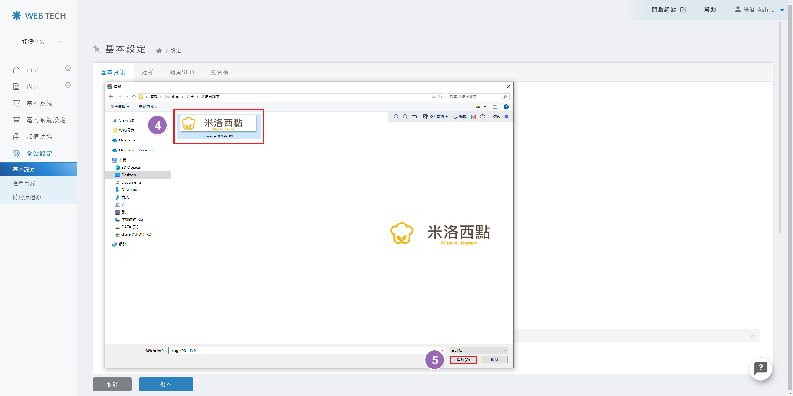Switch to the 網頁SEO tab
This screenshot has height=396, width=793.
click(x=182, y=72)
